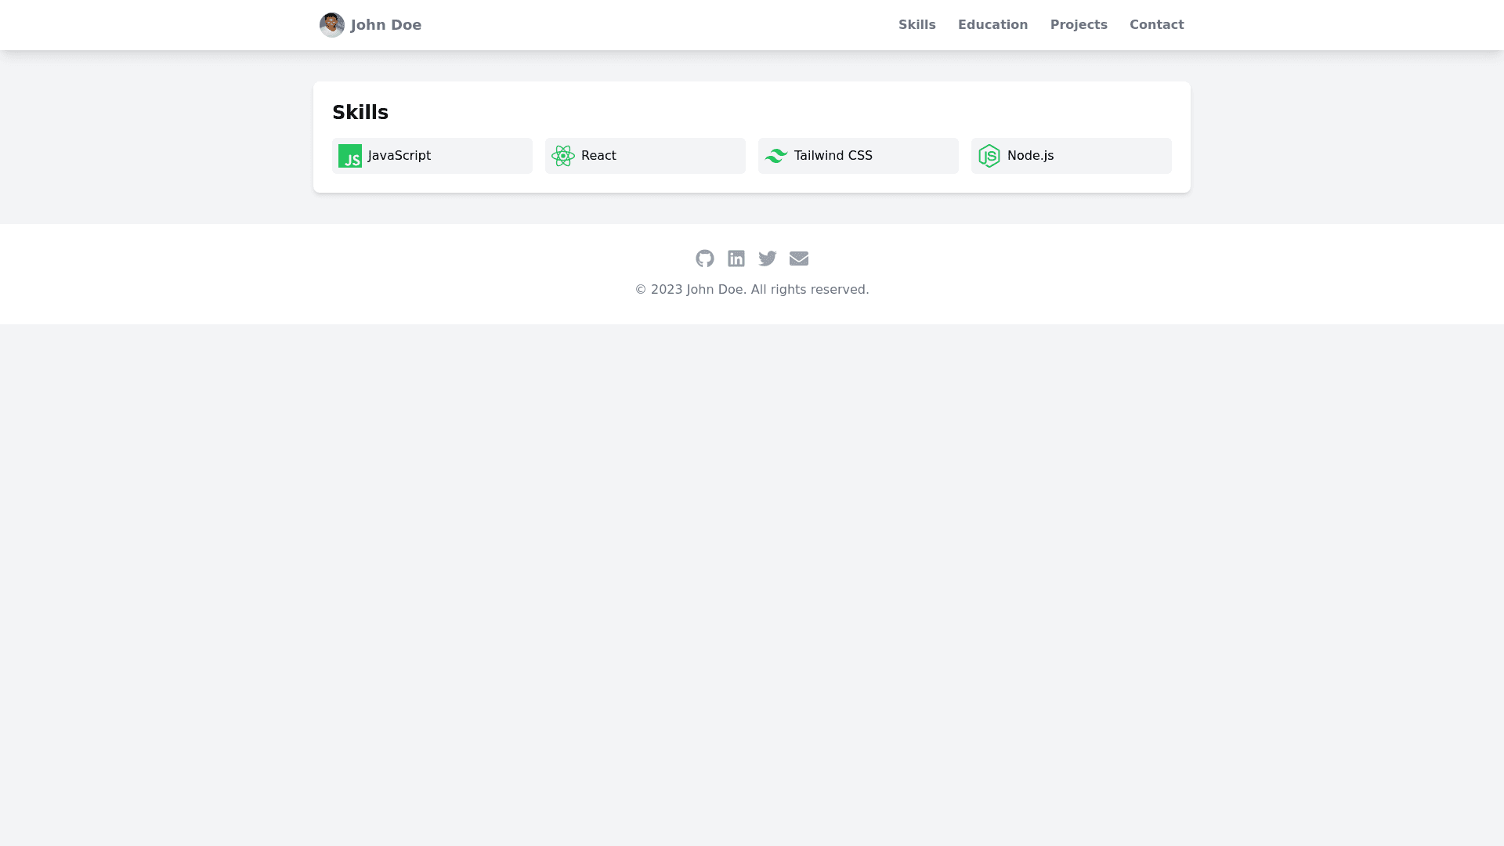Go to the Education section
Viewport: 1504px width, 846px height.
coord(992,25)
